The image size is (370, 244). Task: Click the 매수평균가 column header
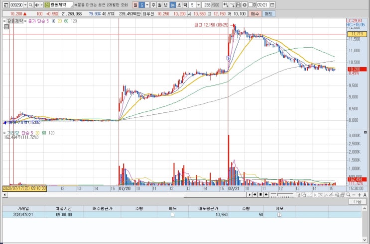tap(103, 208)
